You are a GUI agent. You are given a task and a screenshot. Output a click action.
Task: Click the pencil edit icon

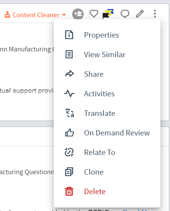[x=140, y=14]
